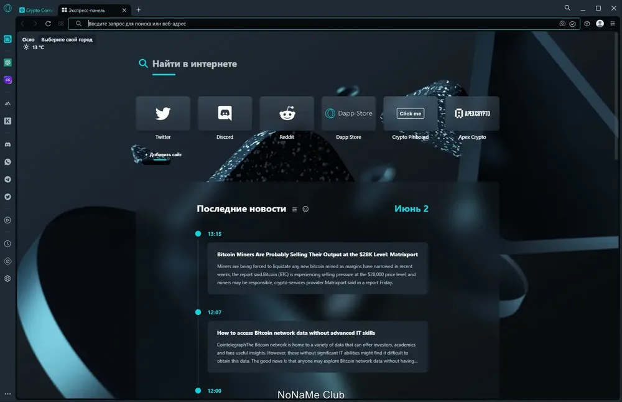The height and width of the screenshot is (402, 622).
Task: Click the smiley feedback icon beside news heading
Action: [x=305, y=209]
